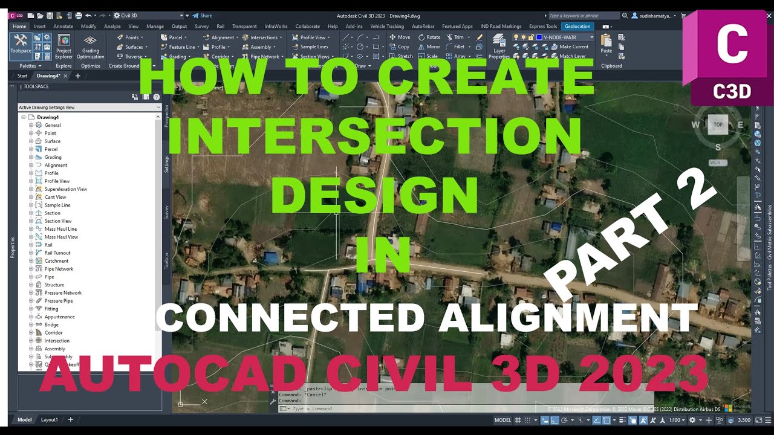Click the Make Current layer button
774x435 pixels.
click(569, 47)
